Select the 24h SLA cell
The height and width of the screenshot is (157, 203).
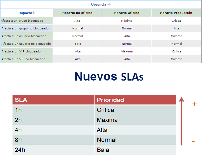(20, 150)
